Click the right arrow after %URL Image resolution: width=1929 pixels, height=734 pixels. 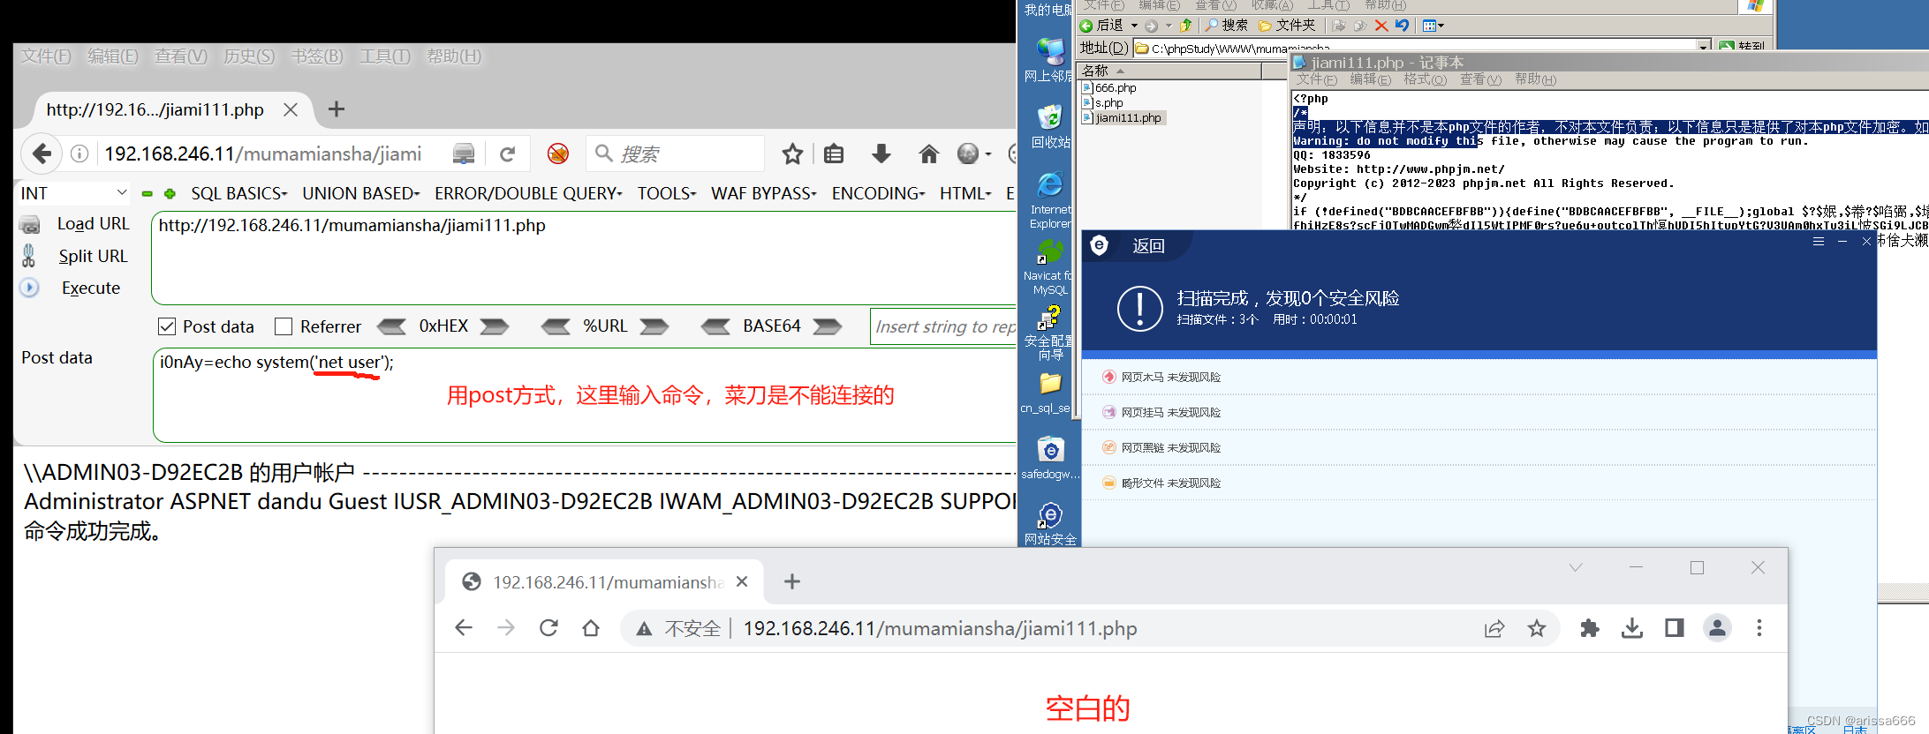pyautogui.click(x=654, y=326)
